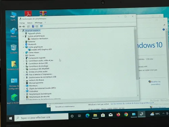Open Corbeille recycle bin icon
169x127 pixels.
[x=14, y=49]
